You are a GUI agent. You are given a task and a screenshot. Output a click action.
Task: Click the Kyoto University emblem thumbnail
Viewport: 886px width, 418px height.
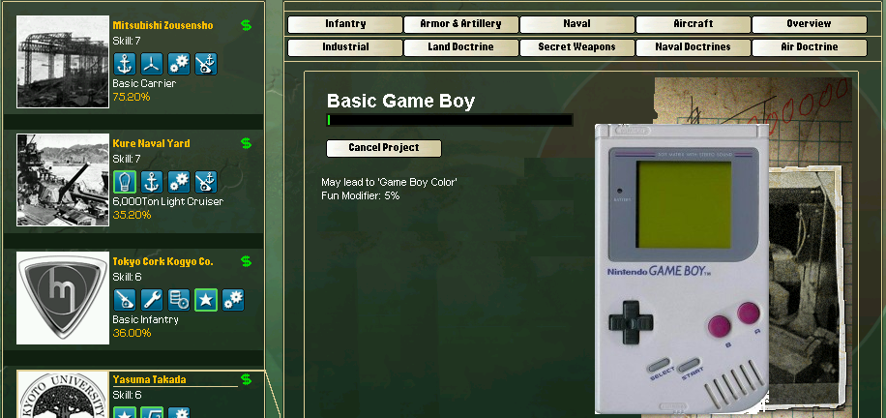point(63,395)
